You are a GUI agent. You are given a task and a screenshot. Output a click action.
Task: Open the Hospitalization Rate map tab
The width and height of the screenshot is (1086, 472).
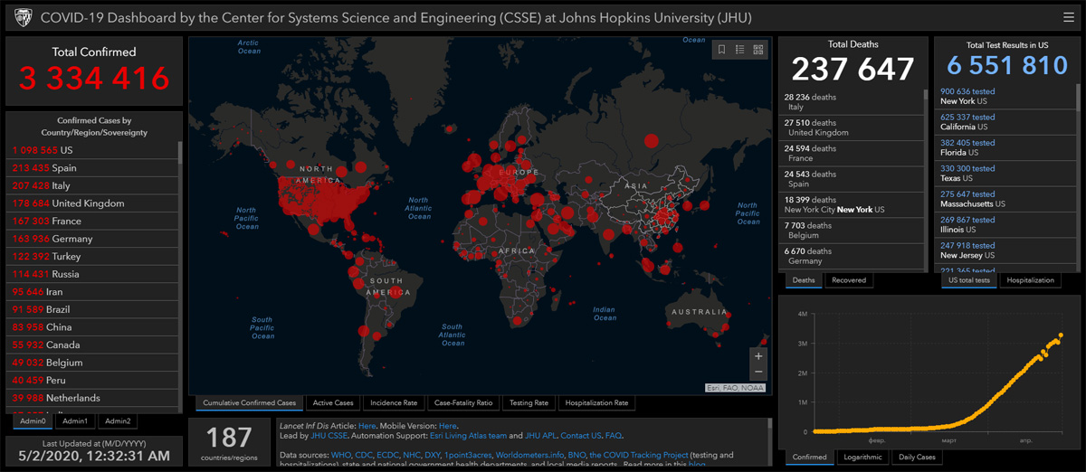coord(596,402)
